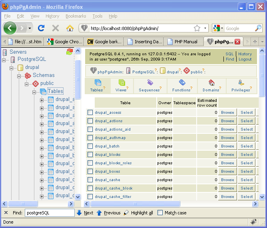Bookmark this page with the star icon

pos(197,28)
